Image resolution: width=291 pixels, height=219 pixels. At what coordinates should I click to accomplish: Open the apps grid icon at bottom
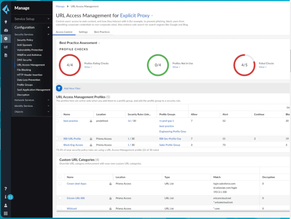[6, 213]
